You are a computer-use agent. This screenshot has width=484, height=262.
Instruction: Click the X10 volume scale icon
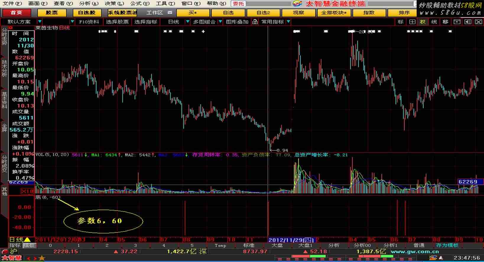click(x=27, y=191)
